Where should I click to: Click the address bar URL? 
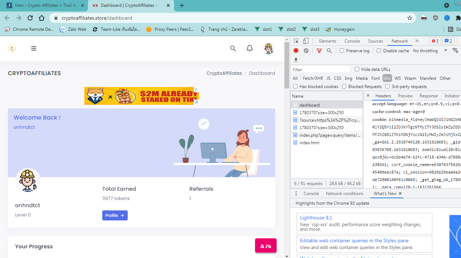coord(97,18)
